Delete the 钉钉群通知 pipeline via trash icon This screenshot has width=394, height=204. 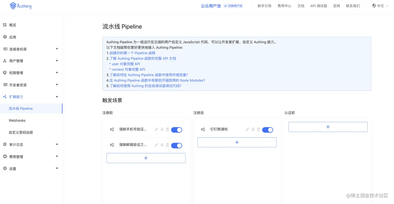tap(258, 129)
